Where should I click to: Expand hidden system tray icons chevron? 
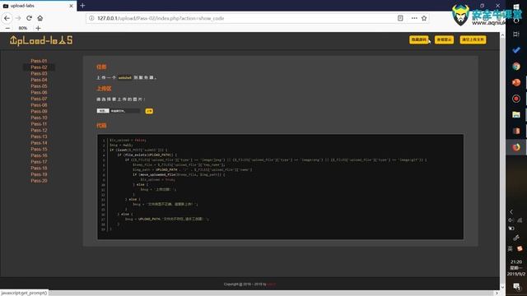[x=511, y=212]
